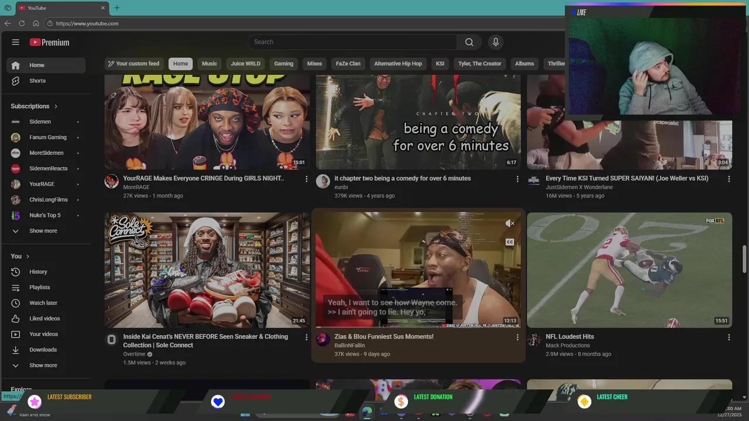The width and height of the screenshot is (749, 421).
Task: Click the browser home icon
Action: point(36,23)
